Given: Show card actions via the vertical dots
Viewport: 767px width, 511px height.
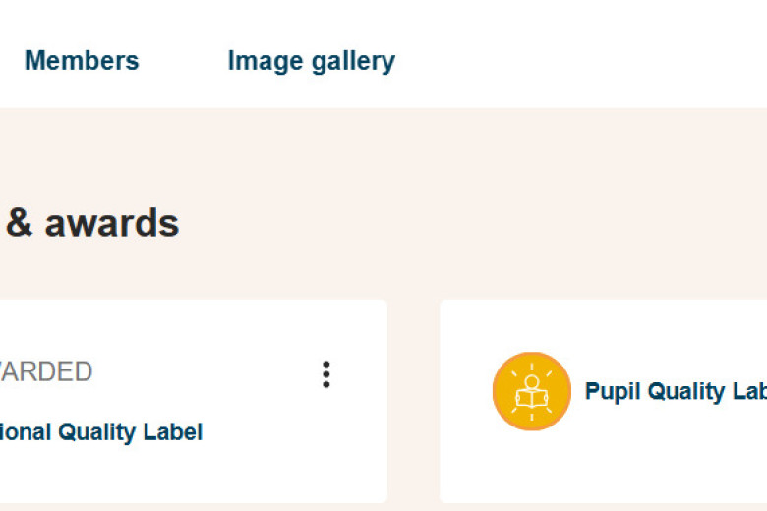Looking at the screenshot, I should click(326, 374).
